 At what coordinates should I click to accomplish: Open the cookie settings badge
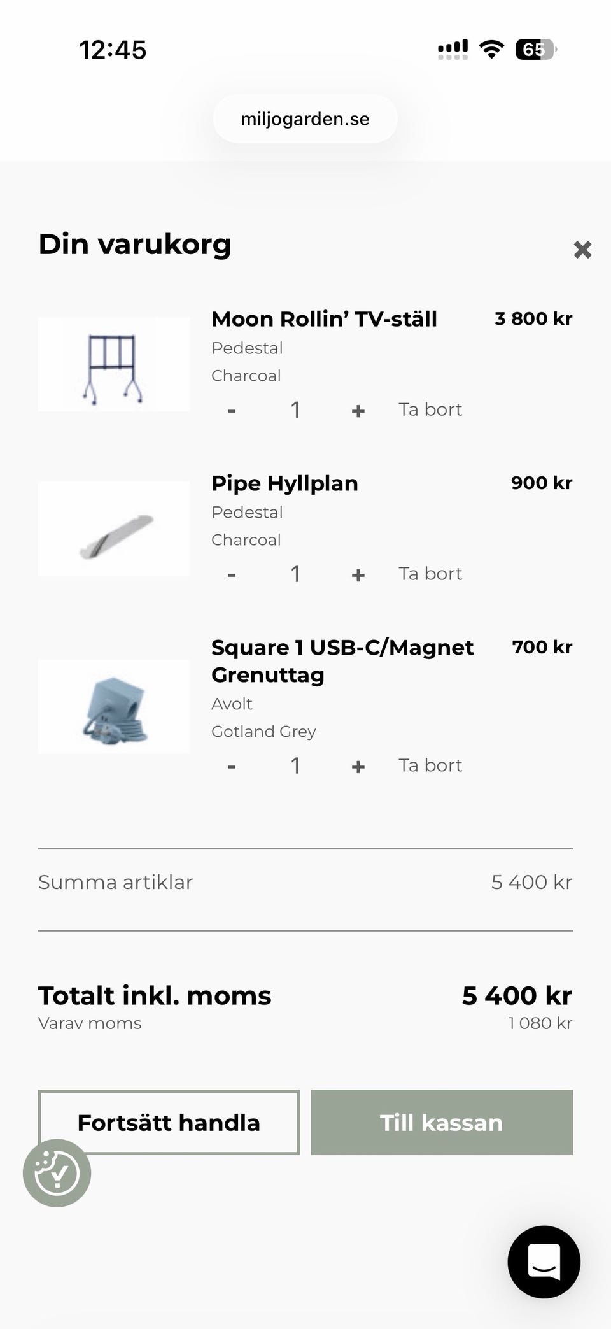(x=57, y=1172)
